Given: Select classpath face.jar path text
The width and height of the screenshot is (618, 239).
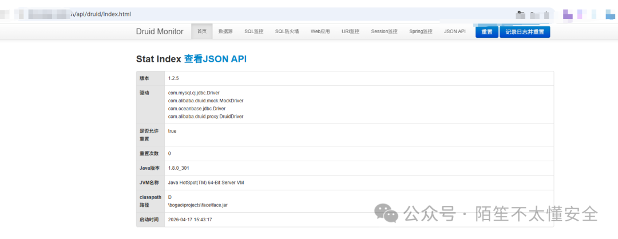Looking at the screenshot, I should [198, 205].
